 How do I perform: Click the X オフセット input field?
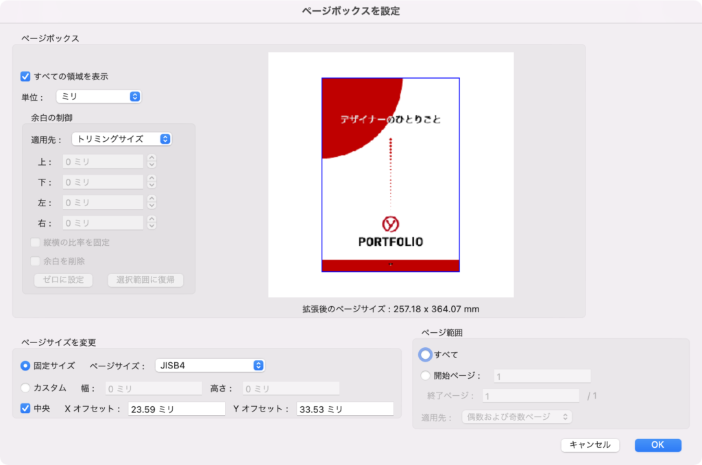click(x=176, y=409)
